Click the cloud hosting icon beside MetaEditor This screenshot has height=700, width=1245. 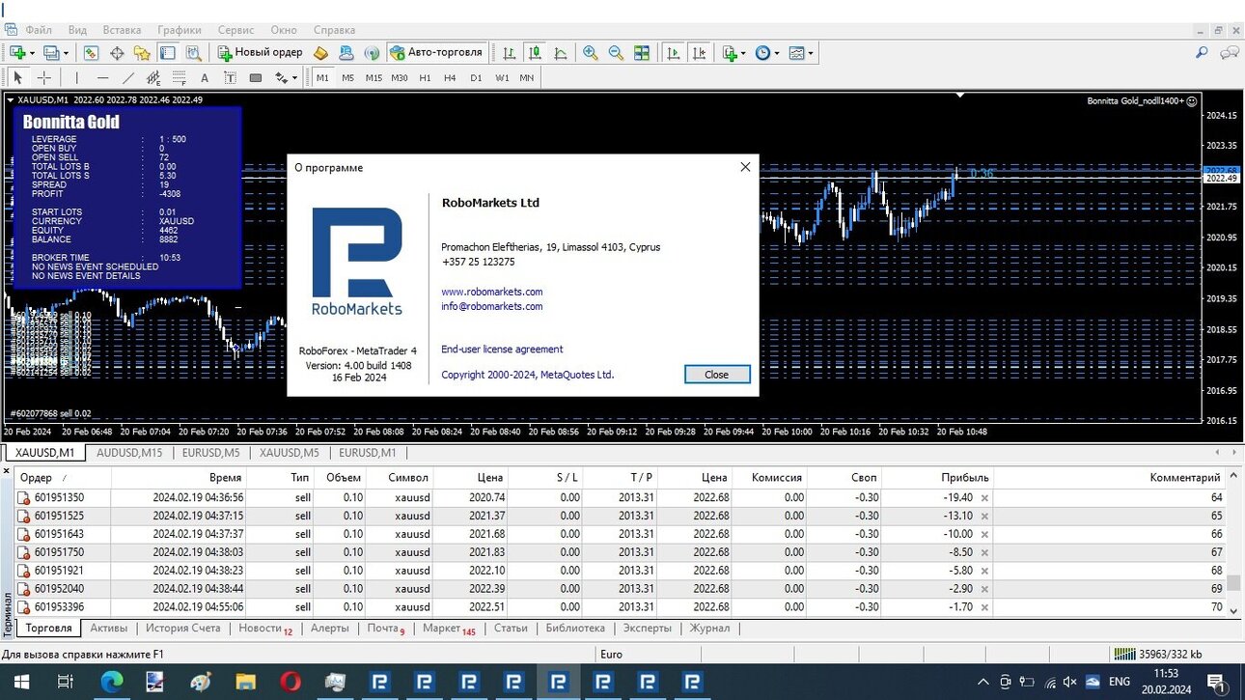347,53
